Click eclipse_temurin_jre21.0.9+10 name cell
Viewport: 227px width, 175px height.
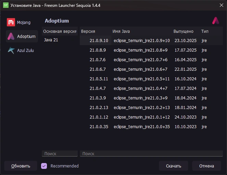(x=142, y=40)
